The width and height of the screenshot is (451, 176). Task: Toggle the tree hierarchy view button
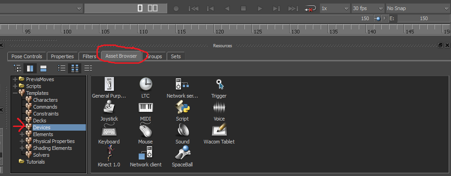click(x=17, y=68)
